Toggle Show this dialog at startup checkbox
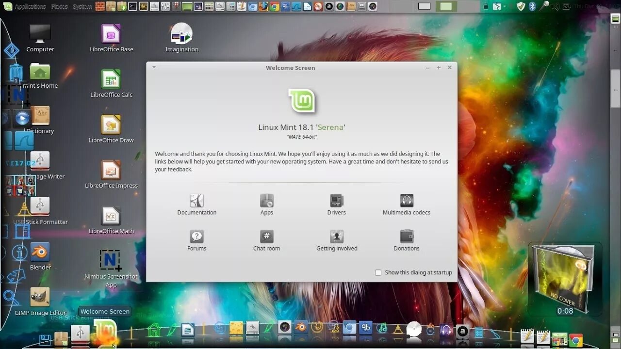The height and width of the screenshot is (349, 621). click(378, 272)
